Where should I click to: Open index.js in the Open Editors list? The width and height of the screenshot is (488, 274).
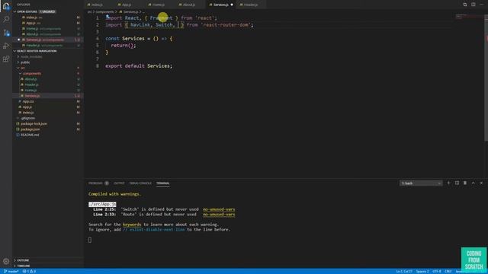[48, 18]
